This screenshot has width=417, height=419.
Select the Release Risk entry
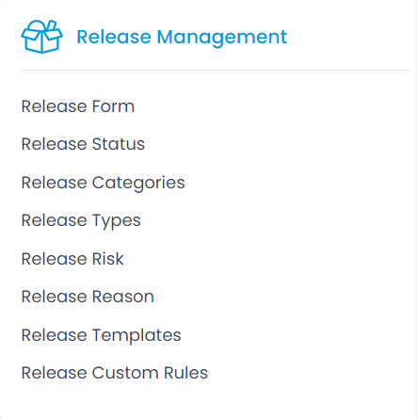(72, 259)
